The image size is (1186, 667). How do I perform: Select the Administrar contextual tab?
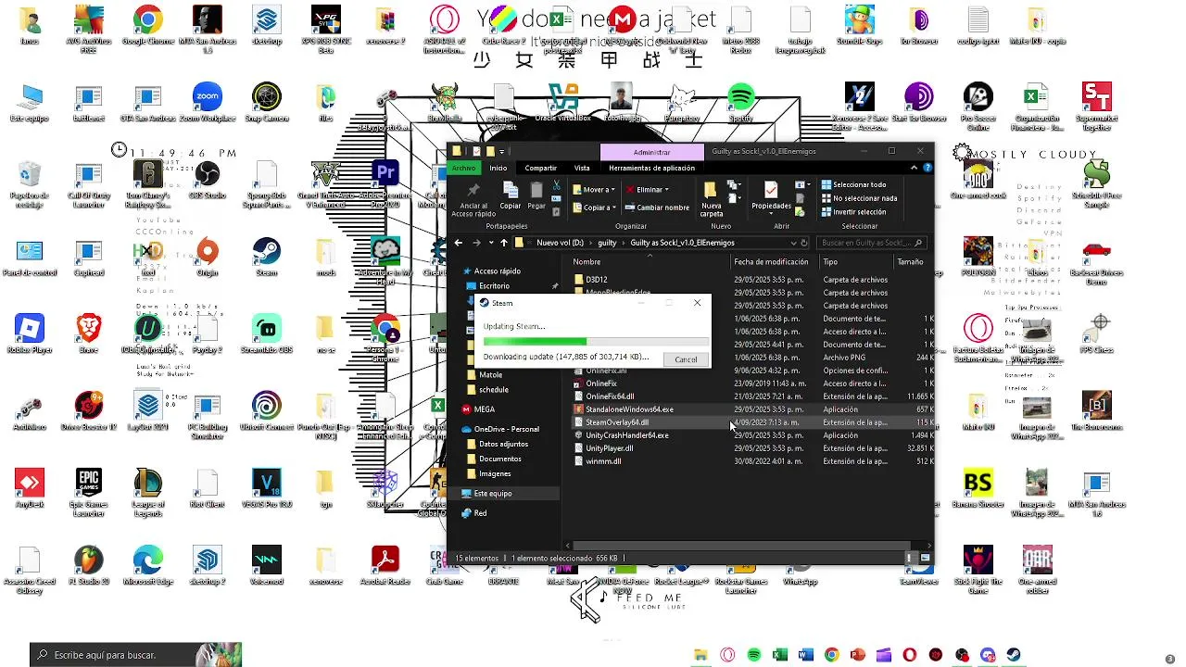coord(651,152)
